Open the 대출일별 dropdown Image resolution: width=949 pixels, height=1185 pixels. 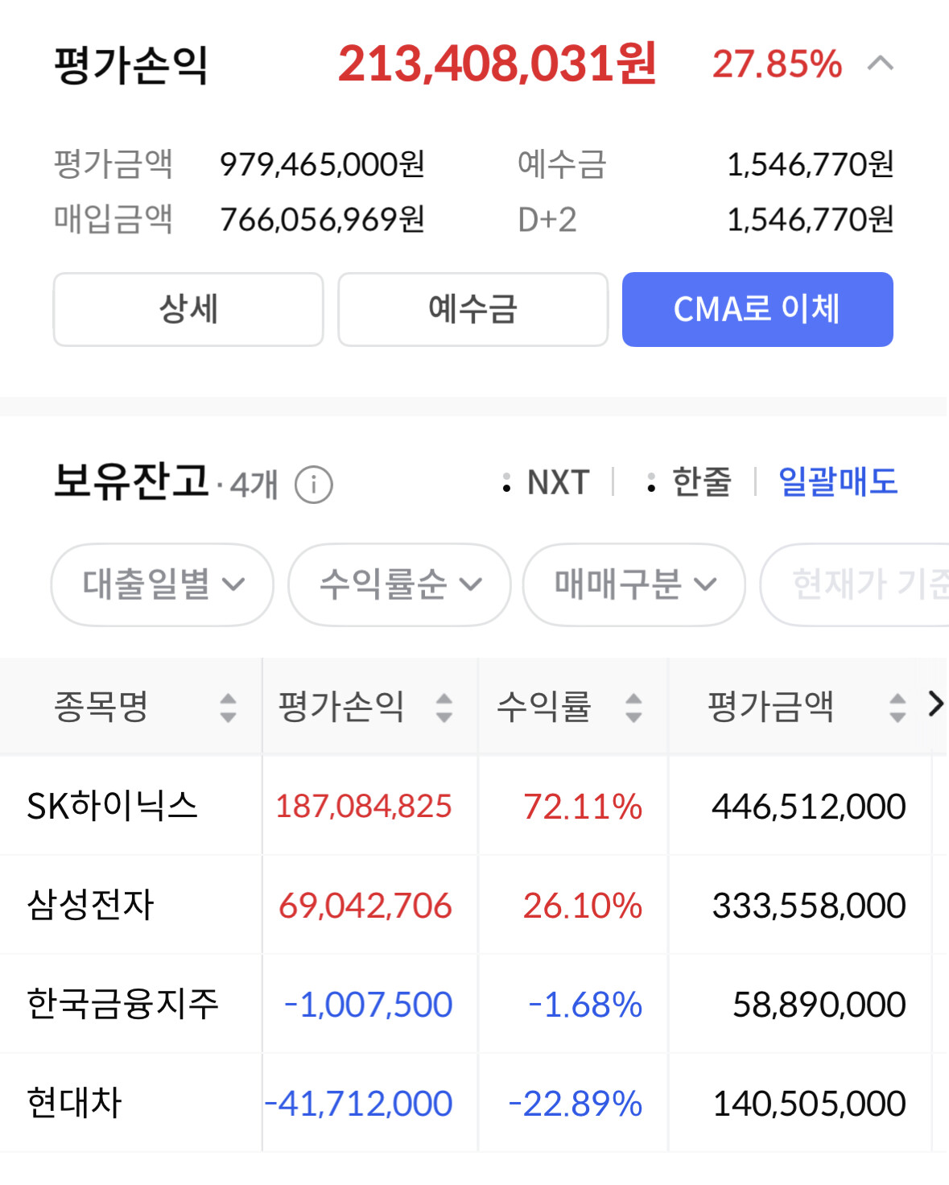pyautogui.click(x=163, y=585)
